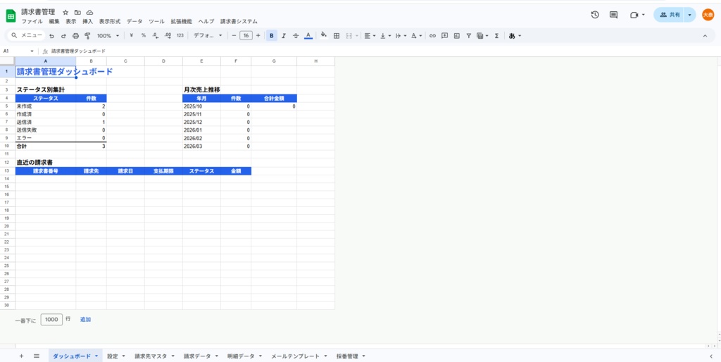Click the undo arrow in toolbar
The width and height of the screenshot is (721, 362).
pos(51,36)
